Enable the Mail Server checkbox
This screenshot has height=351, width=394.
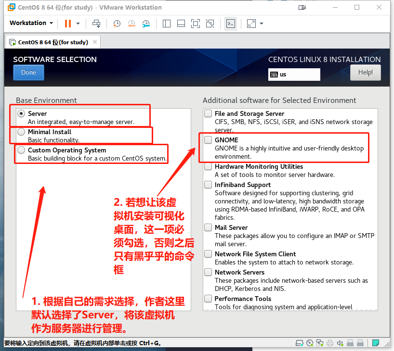tap(208, 227)
